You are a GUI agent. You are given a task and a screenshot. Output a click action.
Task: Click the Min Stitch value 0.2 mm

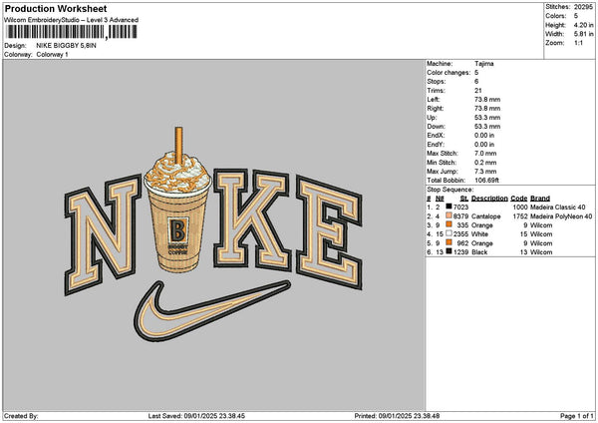(485, 163)
